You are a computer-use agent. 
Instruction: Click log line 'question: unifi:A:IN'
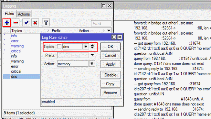[149, 94]
